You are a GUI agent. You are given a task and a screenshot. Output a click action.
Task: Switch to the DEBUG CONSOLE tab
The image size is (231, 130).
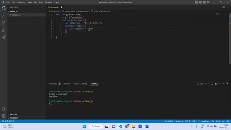click(x=80, y=84)
